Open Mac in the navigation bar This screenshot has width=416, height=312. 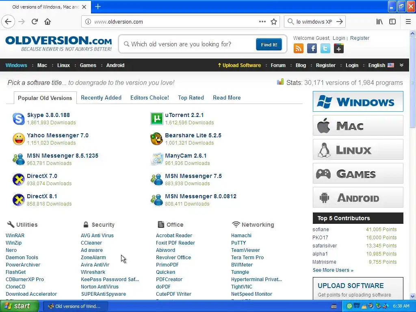(42, 65)
